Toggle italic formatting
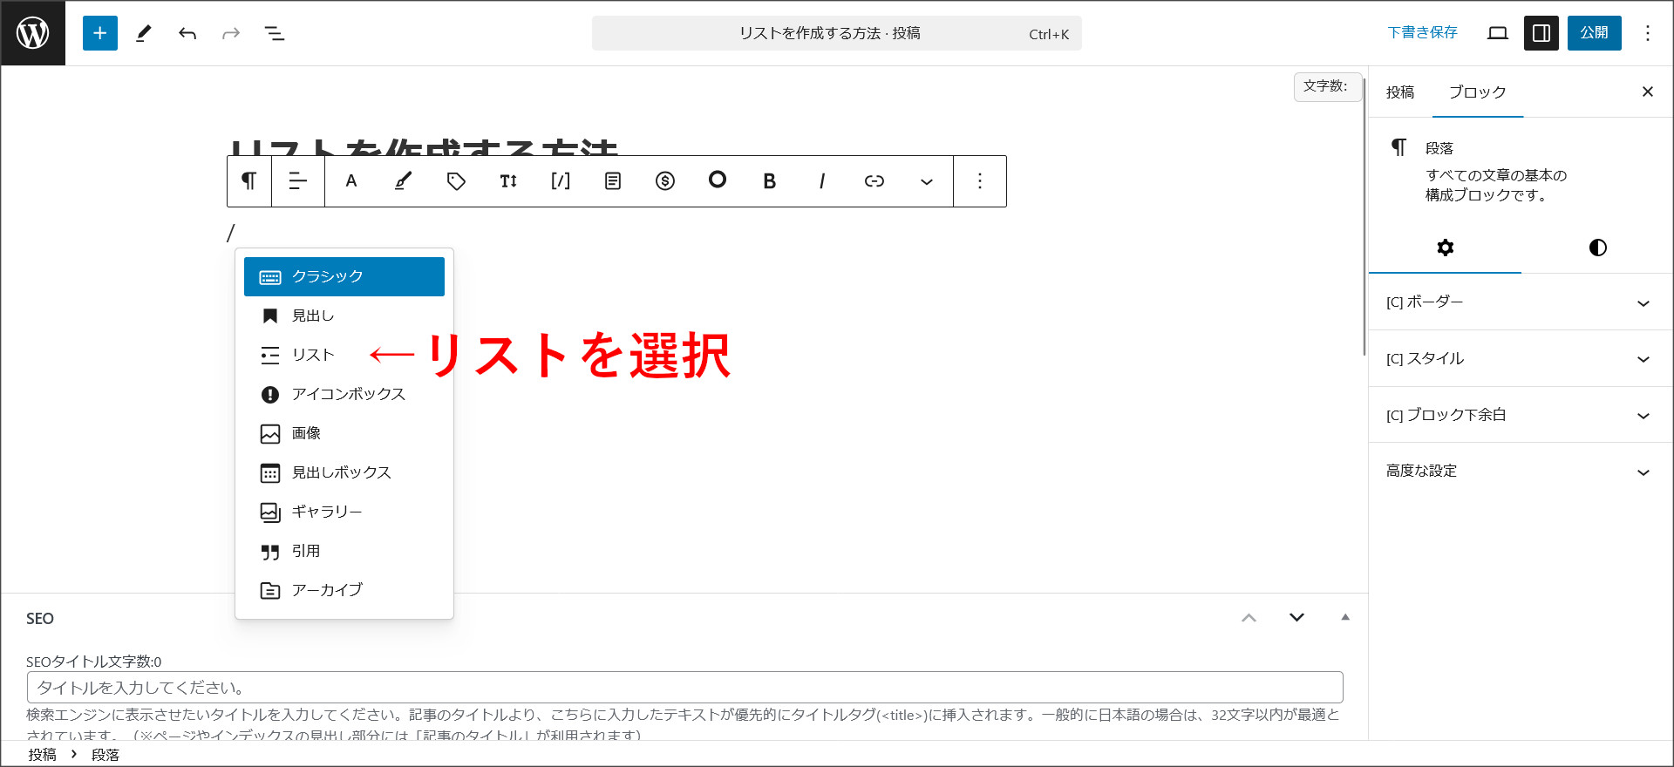Viewport: 1674px width, 767px height. pyautogui.click(x=822, y=181)
